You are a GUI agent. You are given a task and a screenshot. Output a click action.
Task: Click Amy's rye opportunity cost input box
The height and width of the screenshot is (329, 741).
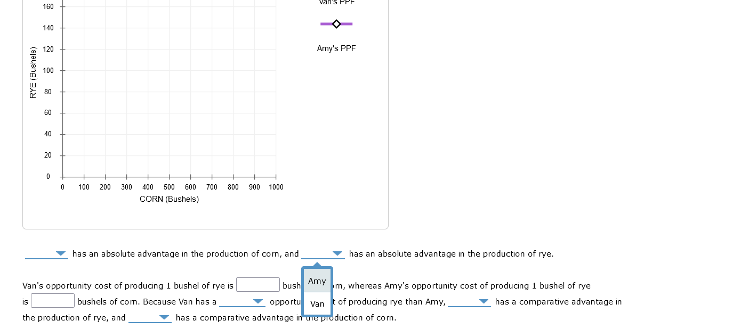(53, 301)
